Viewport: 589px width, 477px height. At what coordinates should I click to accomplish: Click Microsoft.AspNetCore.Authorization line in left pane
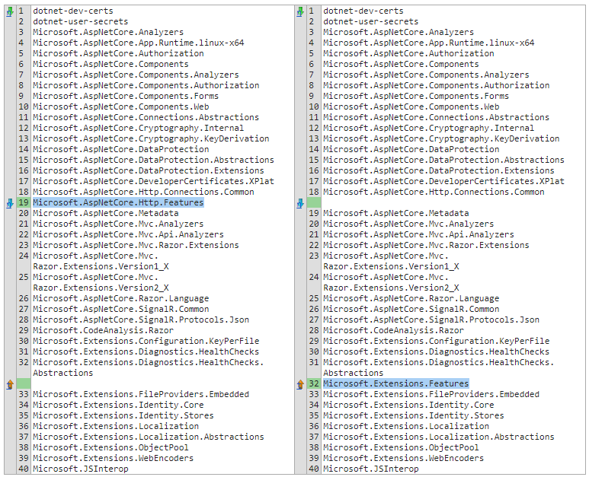tap(118, 53)
